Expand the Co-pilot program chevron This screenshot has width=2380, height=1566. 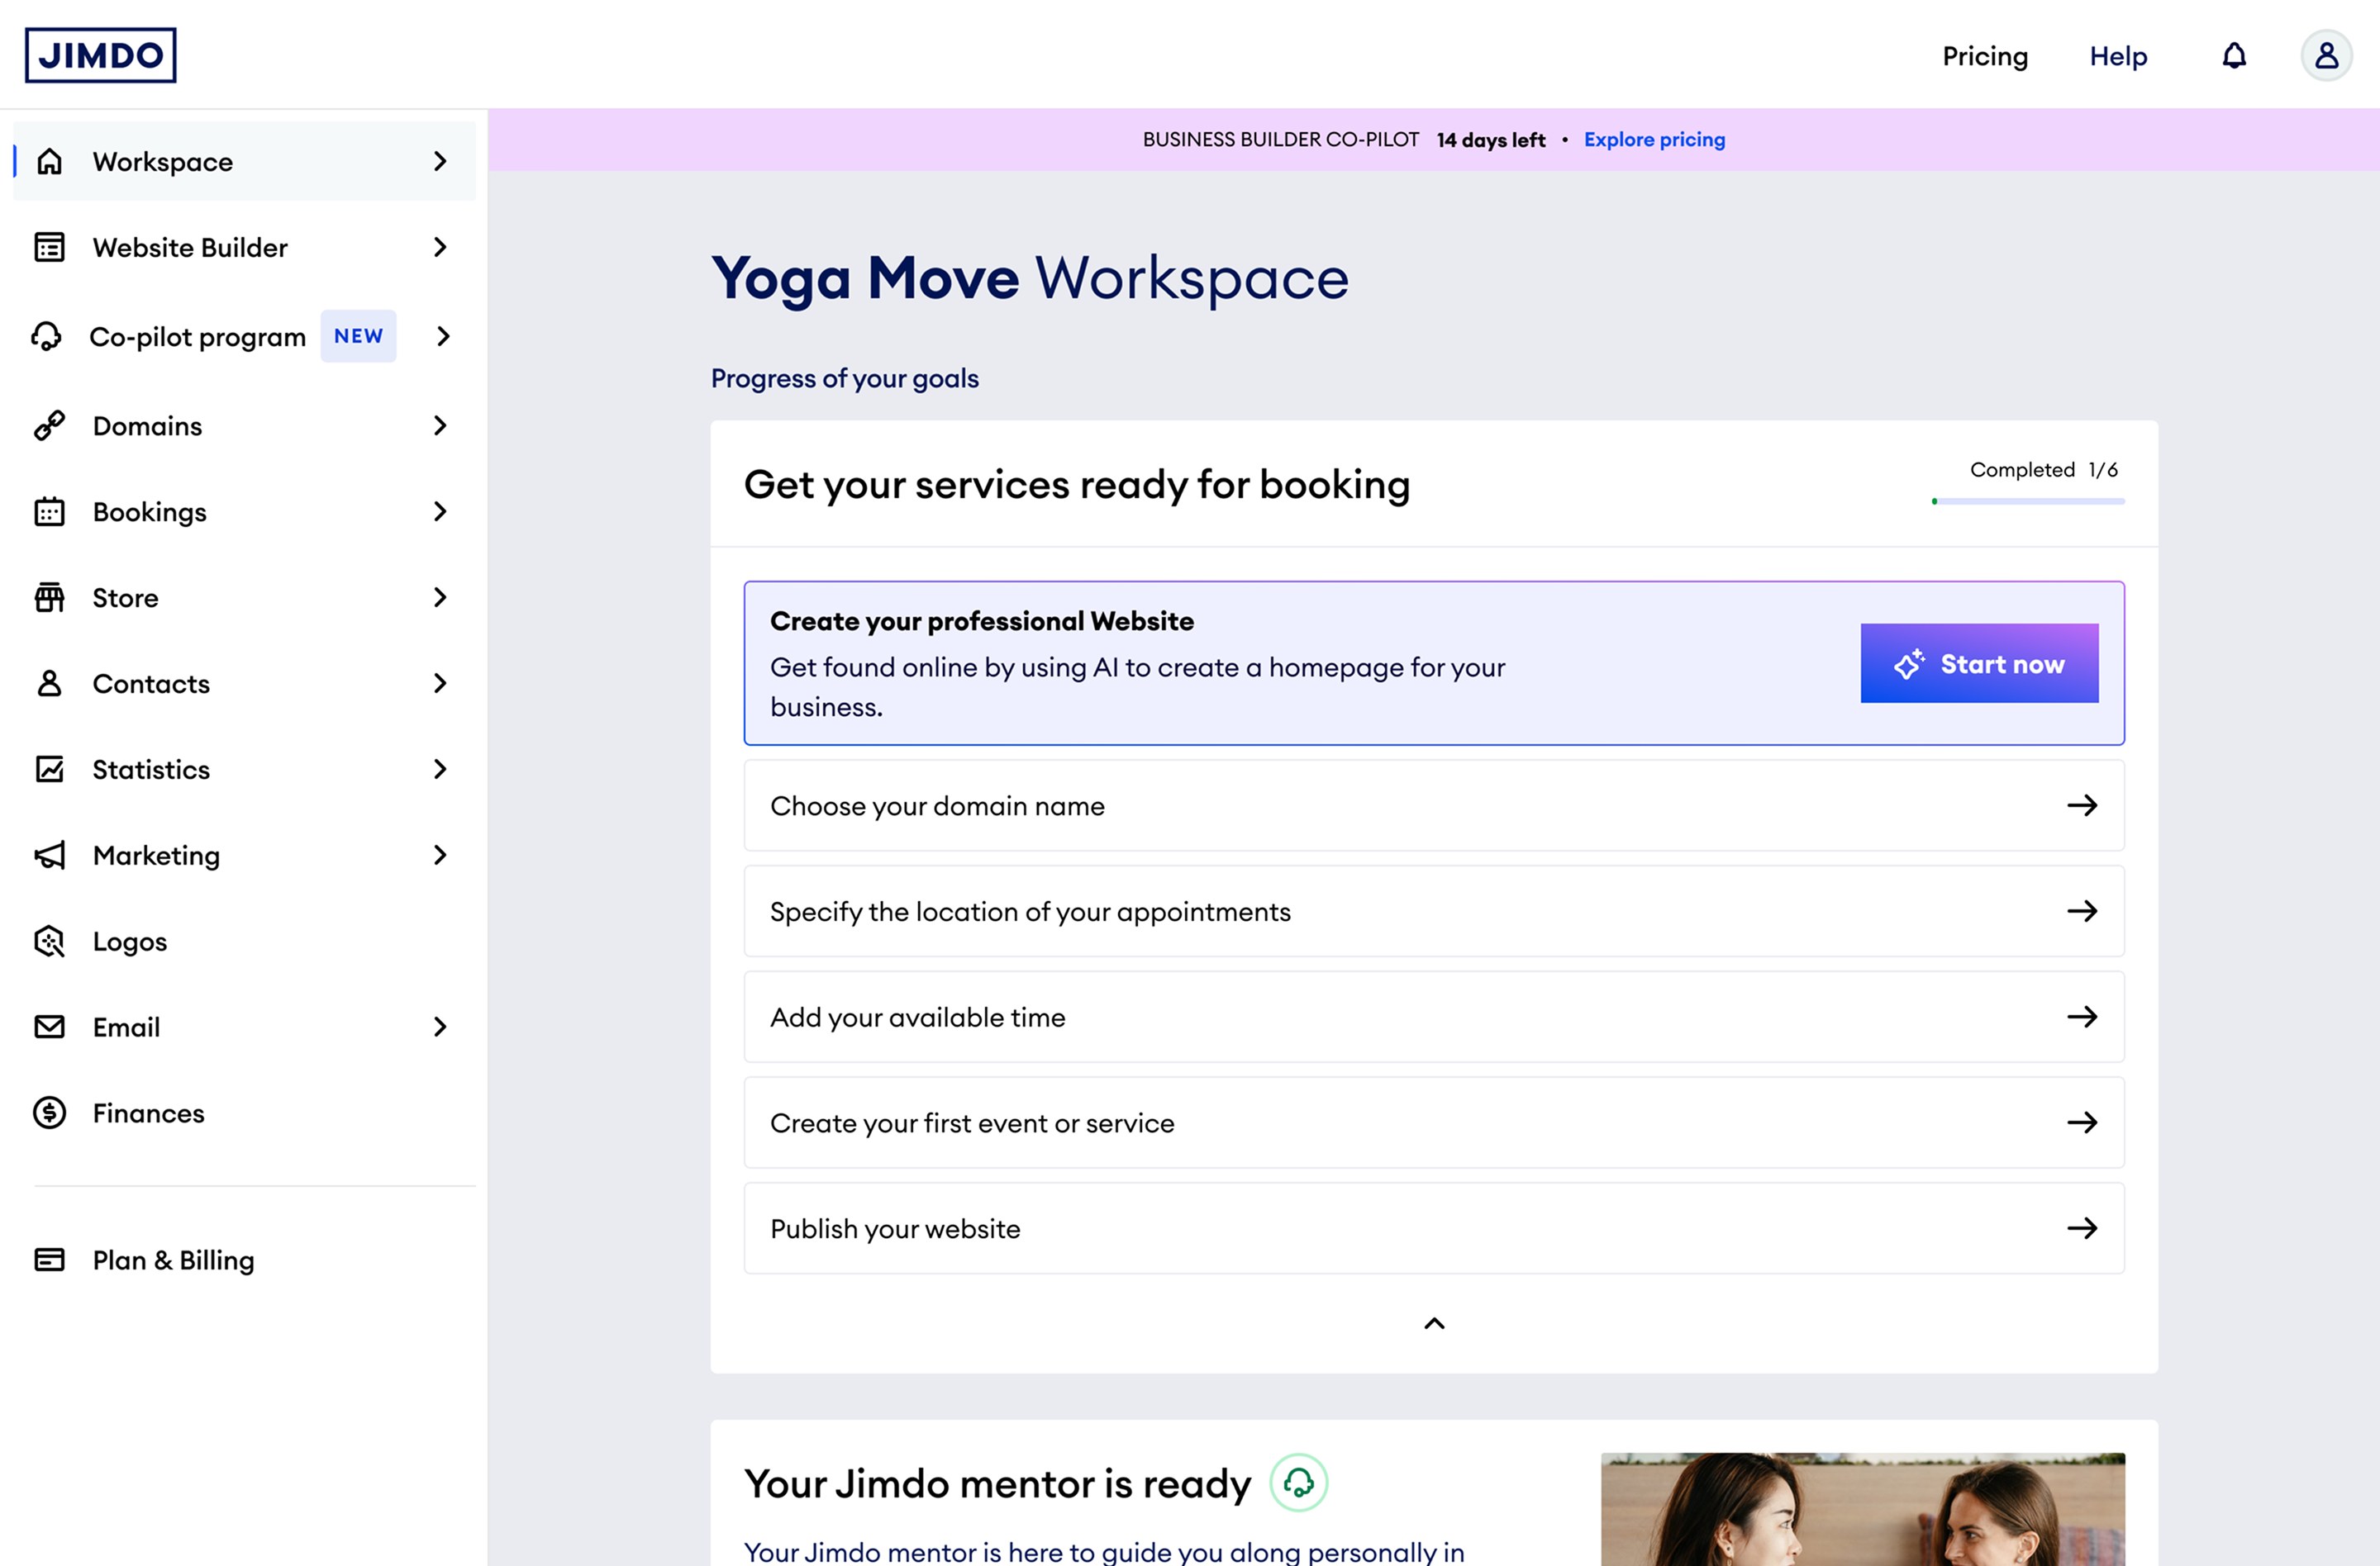click(x=443, y=336)
